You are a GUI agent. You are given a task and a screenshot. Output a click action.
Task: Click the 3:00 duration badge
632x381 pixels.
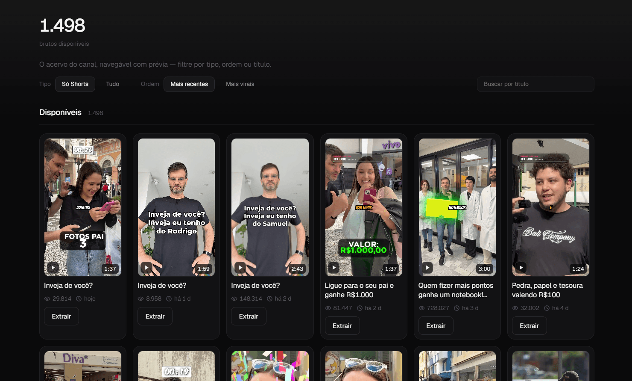484,269
